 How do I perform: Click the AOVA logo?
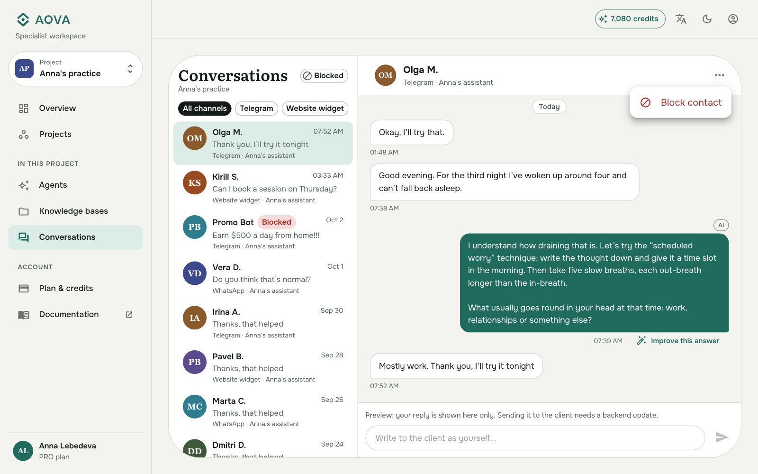point(43,19)
